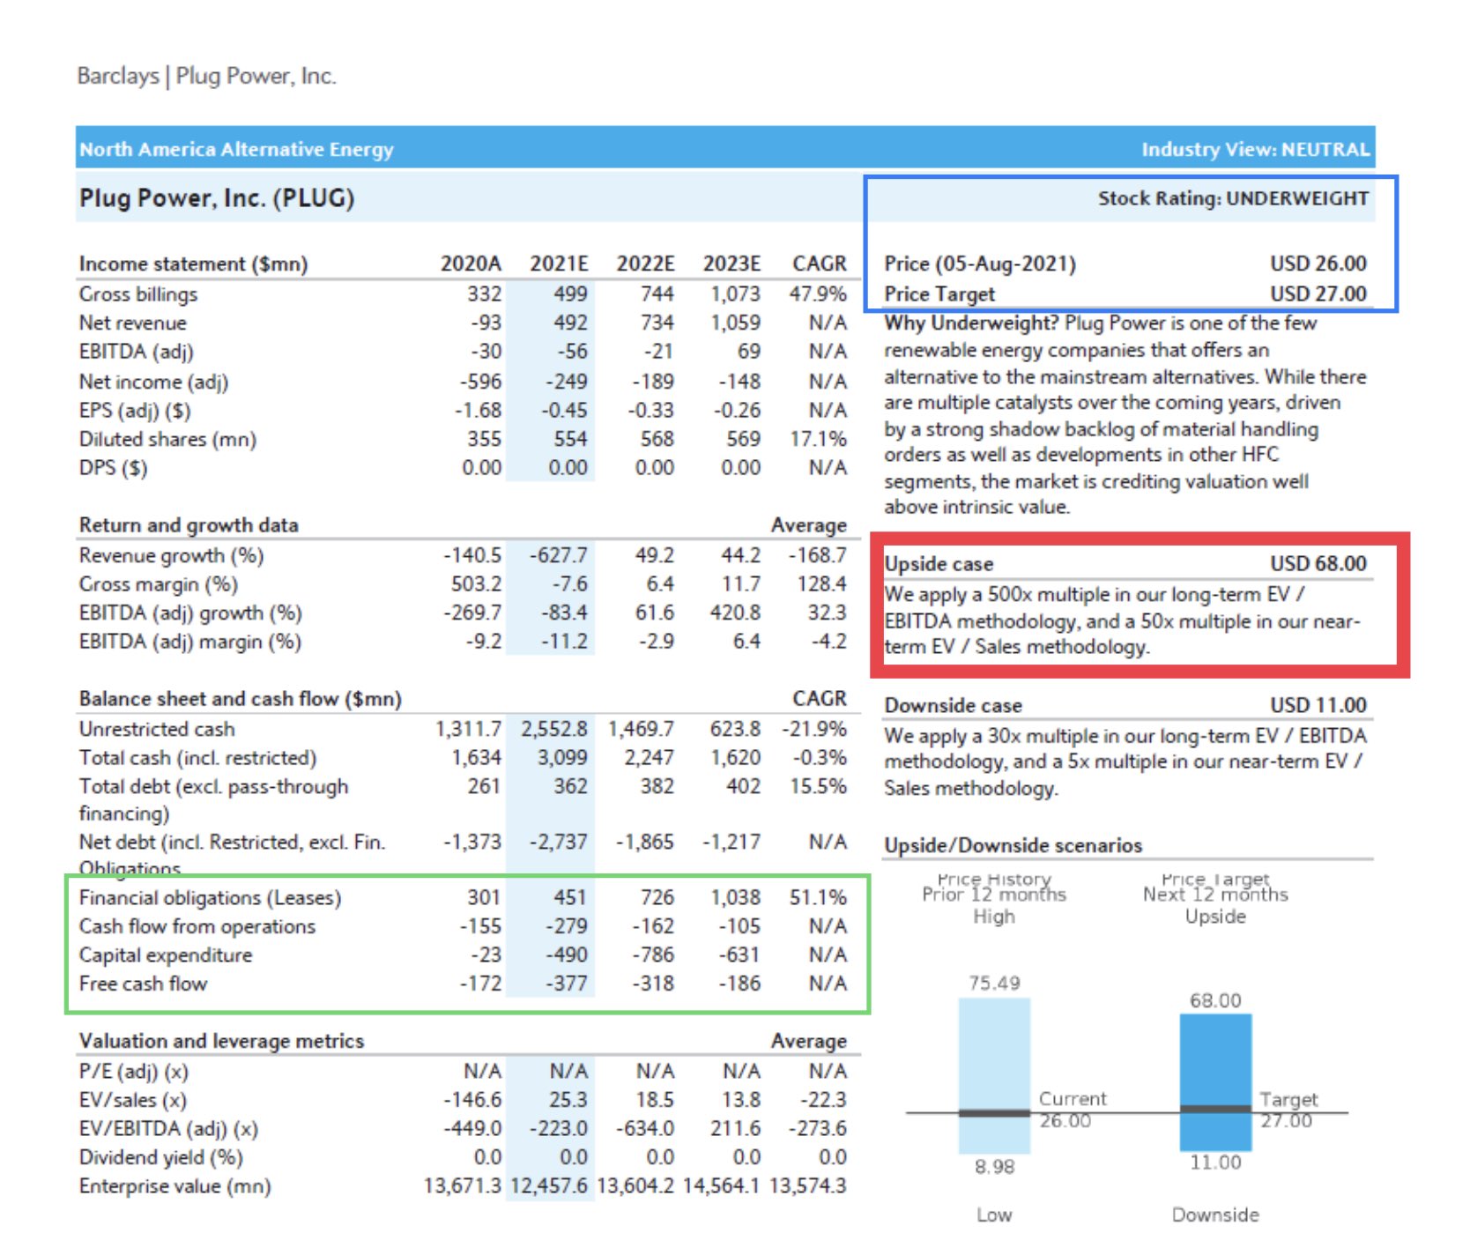Click the Why Underweight? bold text
The height and width of the screenshot is (1233, 1470).
click(970, 323)
